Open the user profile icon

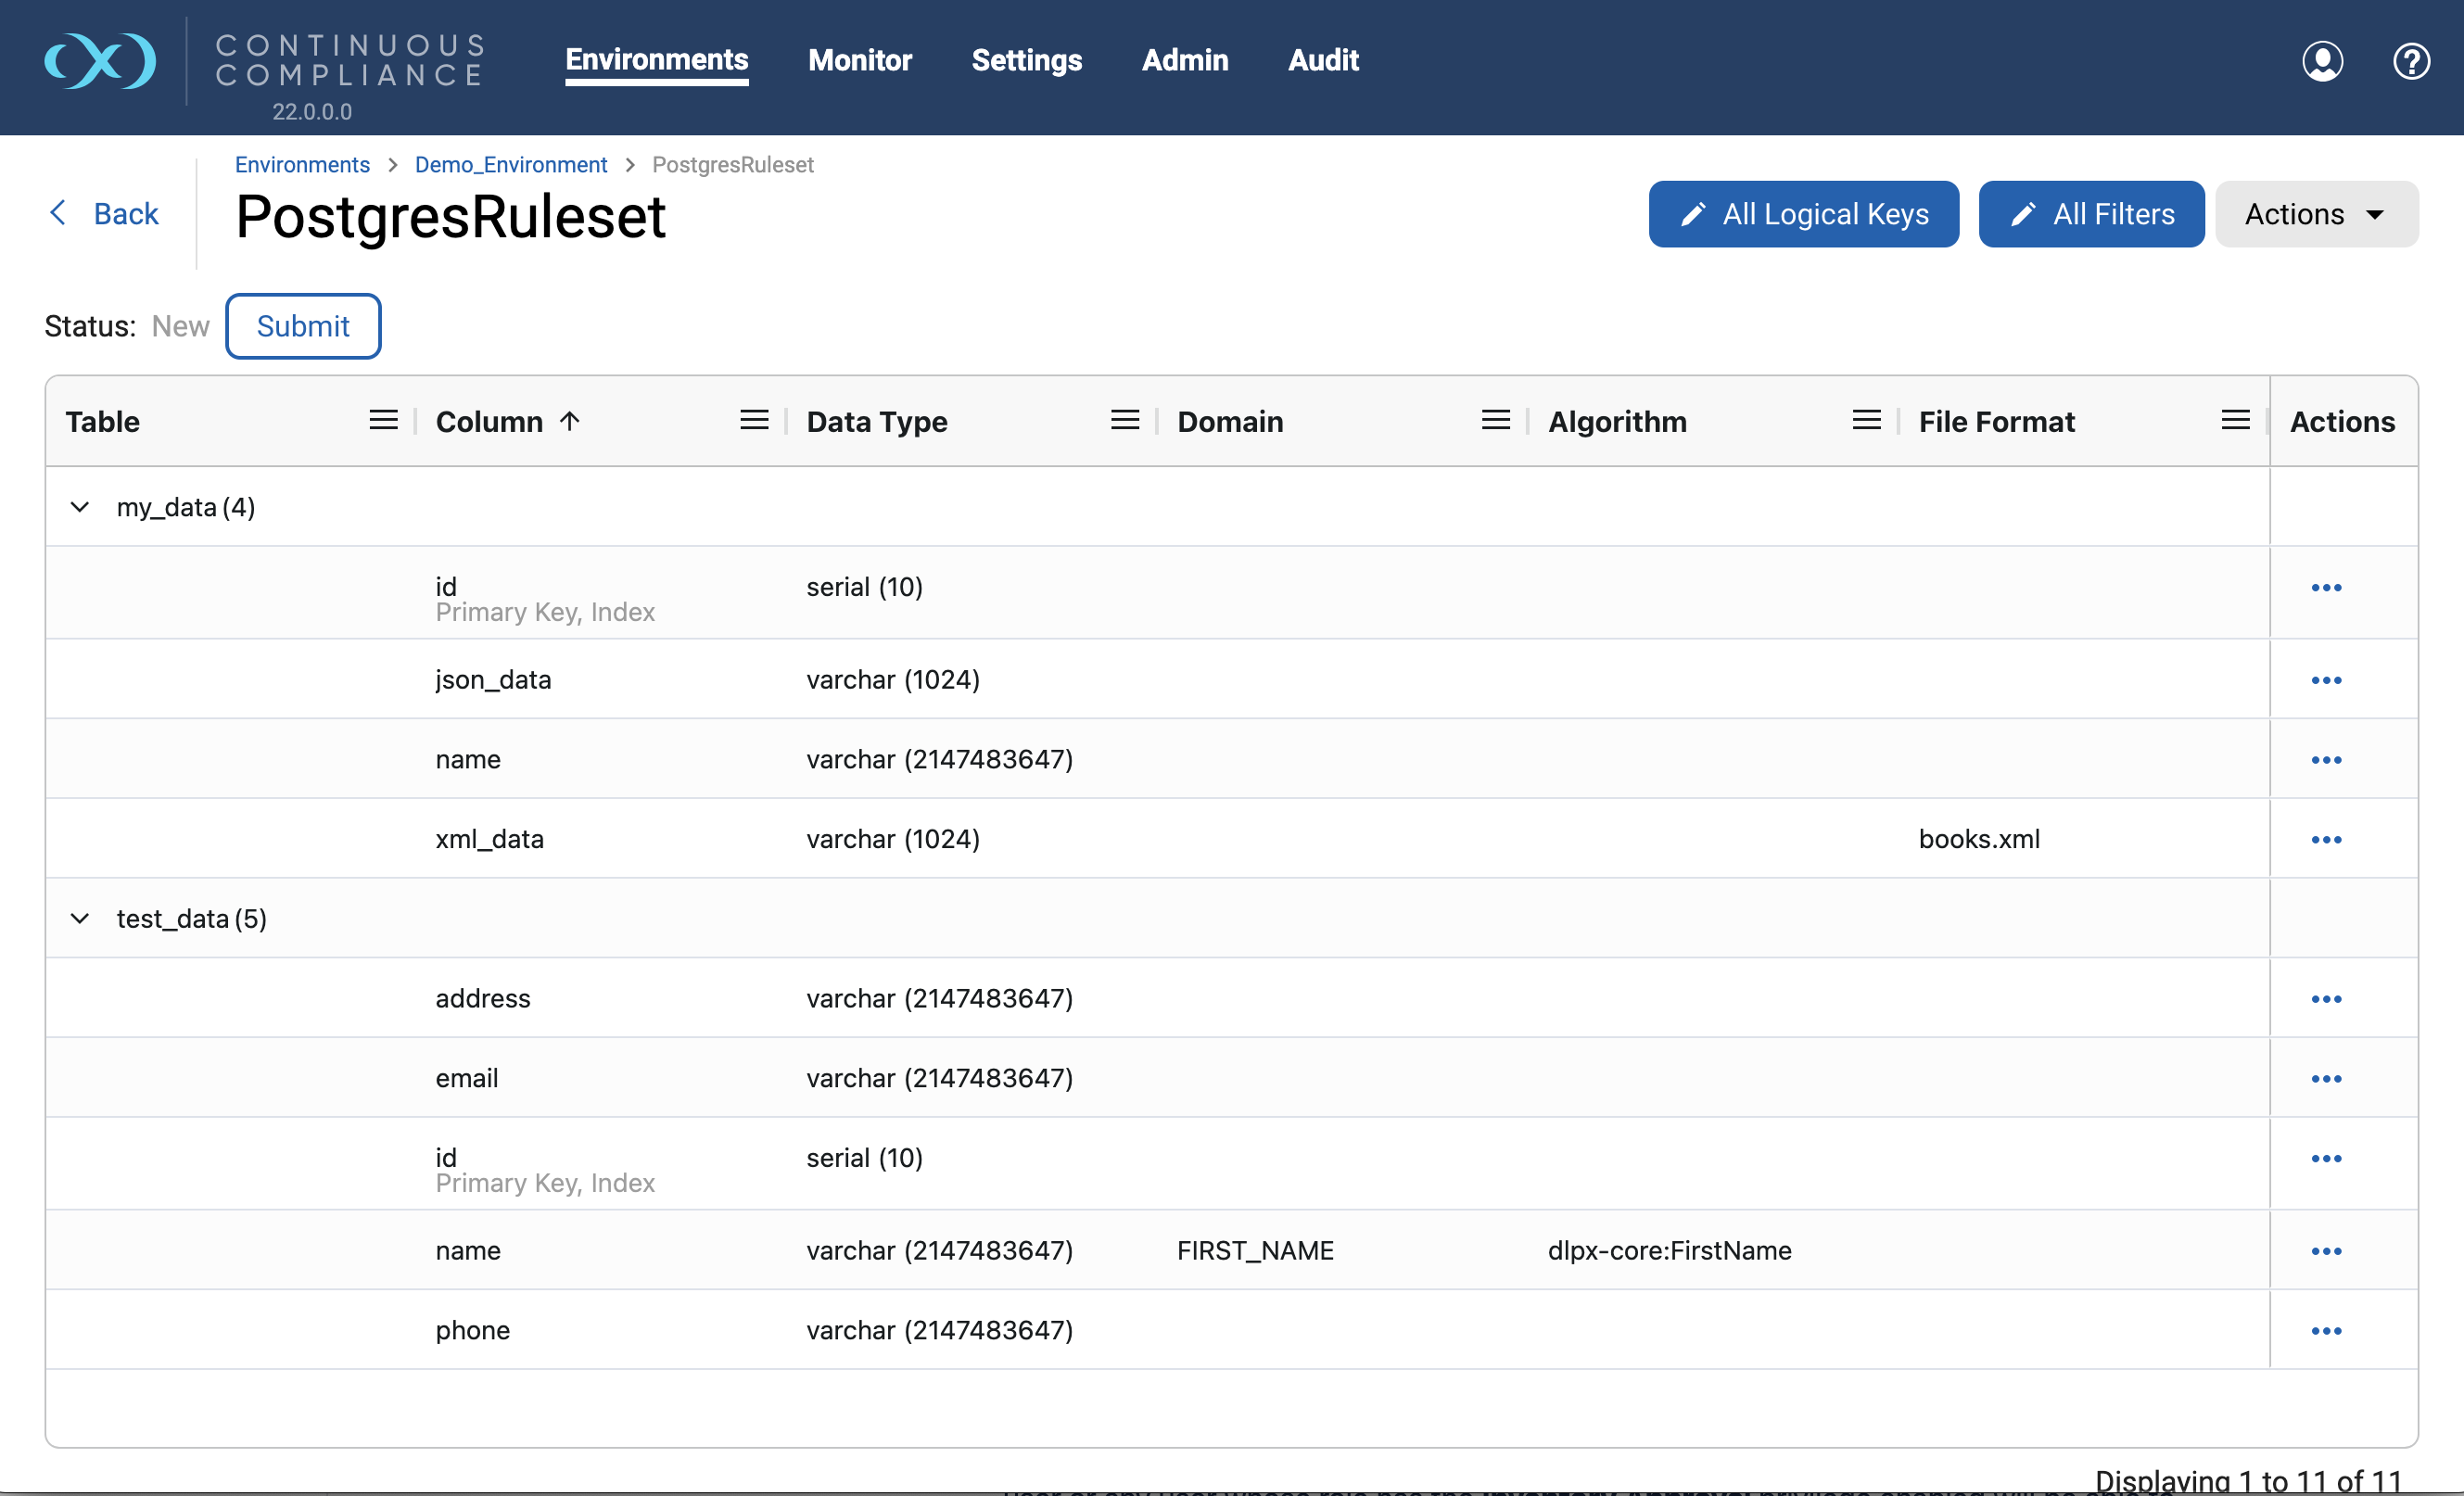tap(2322, 61)
